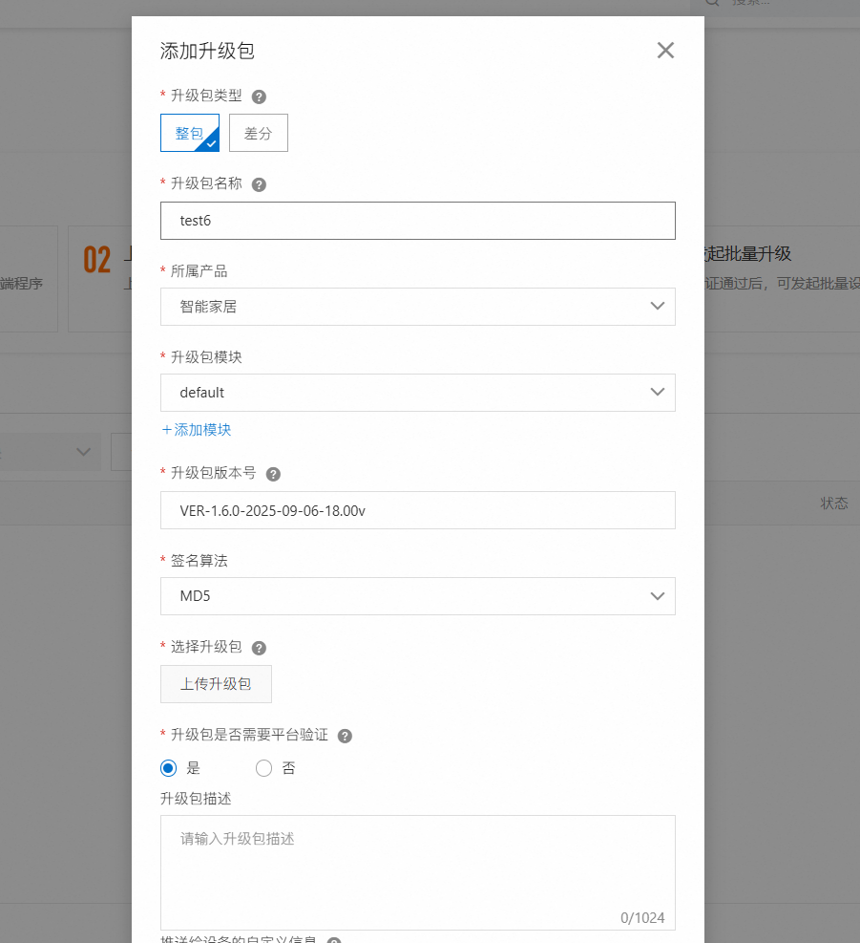The height and width of the screenshot is (943, 860).
Task: Open 签名算法 dropdown showing MD5
Action: [417, 596]
